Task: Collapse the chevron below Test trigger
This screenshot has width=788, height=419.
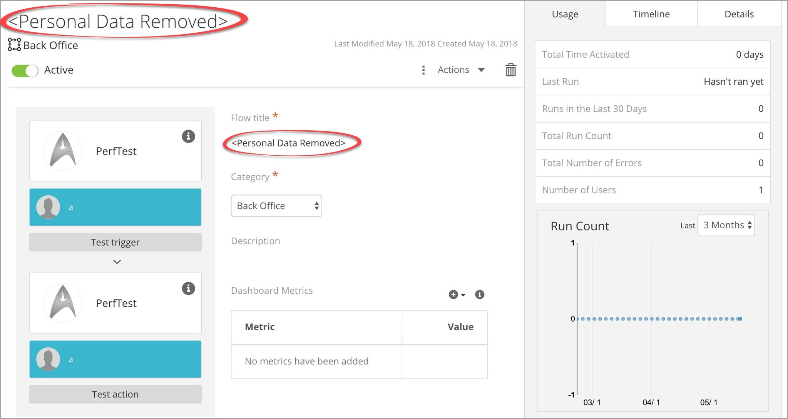Action: pyautogui.click(x=117, y=262)
